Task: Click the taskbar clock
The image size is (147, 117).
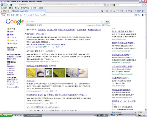Action: point(144,115)
